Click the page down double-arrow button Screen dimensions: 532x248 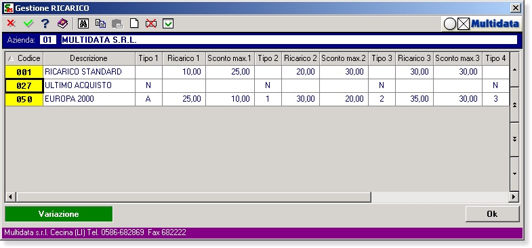tap(514, 140)
